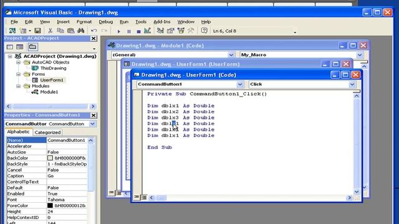Screen dimensions: 399x224
Task: Open Object Browser toolbar icon
Action: point(181,31)
